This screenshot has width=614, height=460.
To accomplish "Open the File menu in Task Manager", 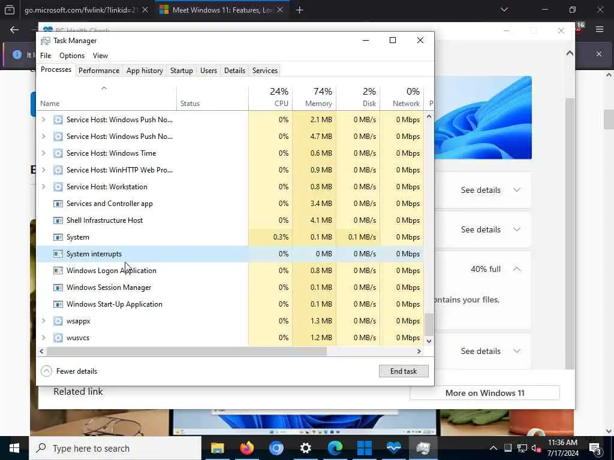I will (x=46, y=56).
